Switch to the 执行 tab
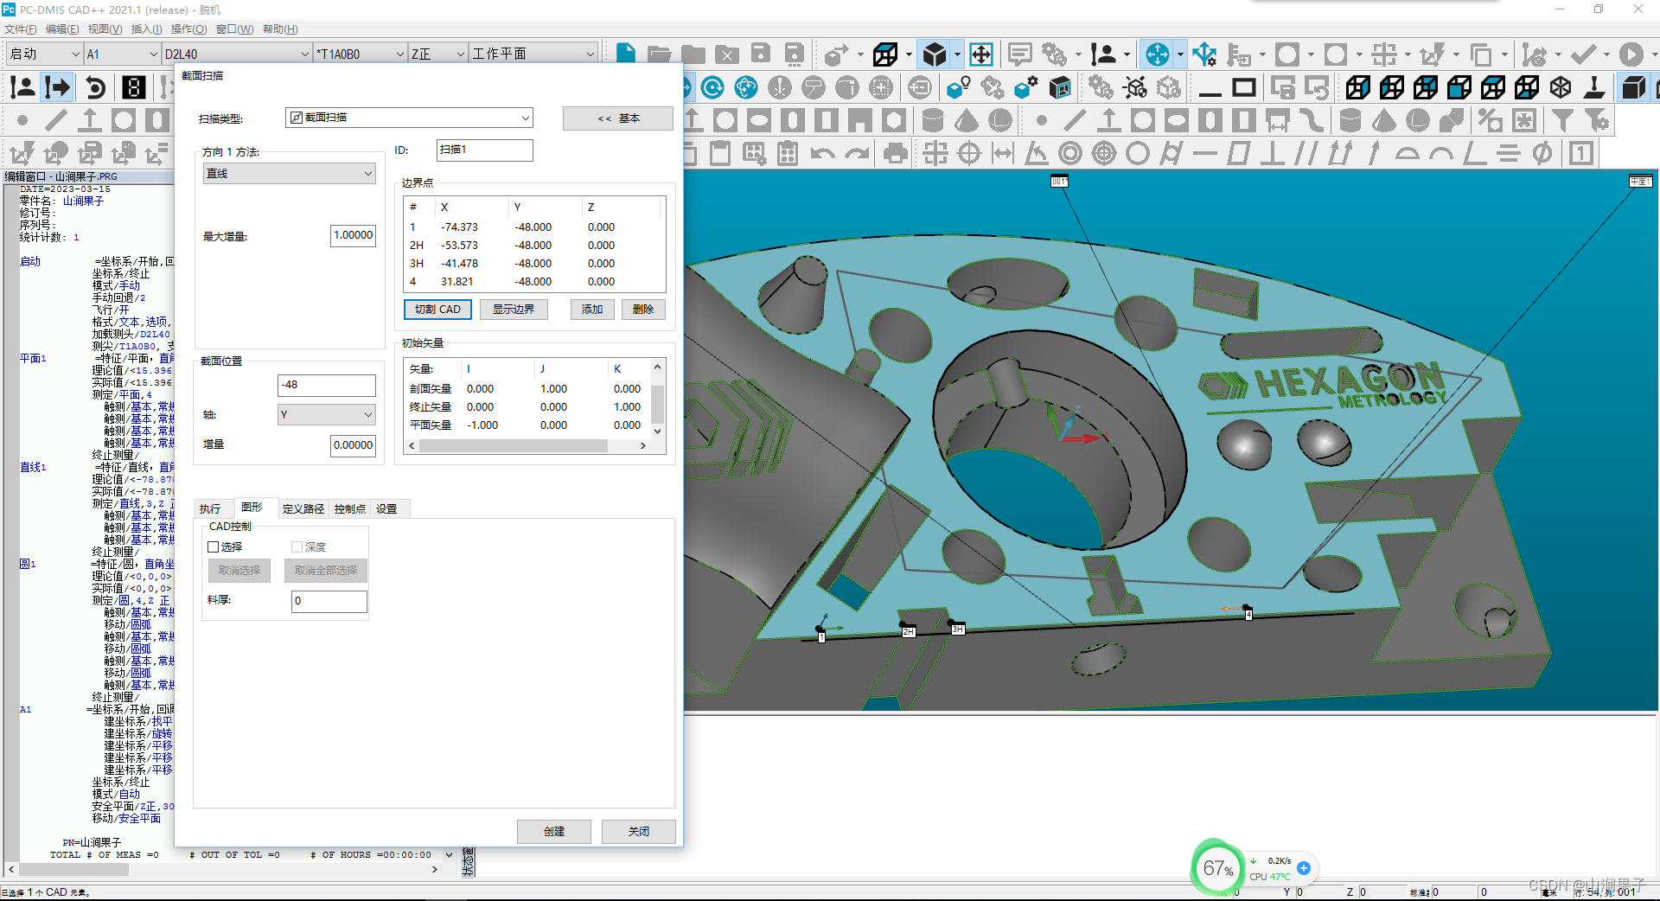This screenshot has height=901, width=1660. tap(210, 509)
